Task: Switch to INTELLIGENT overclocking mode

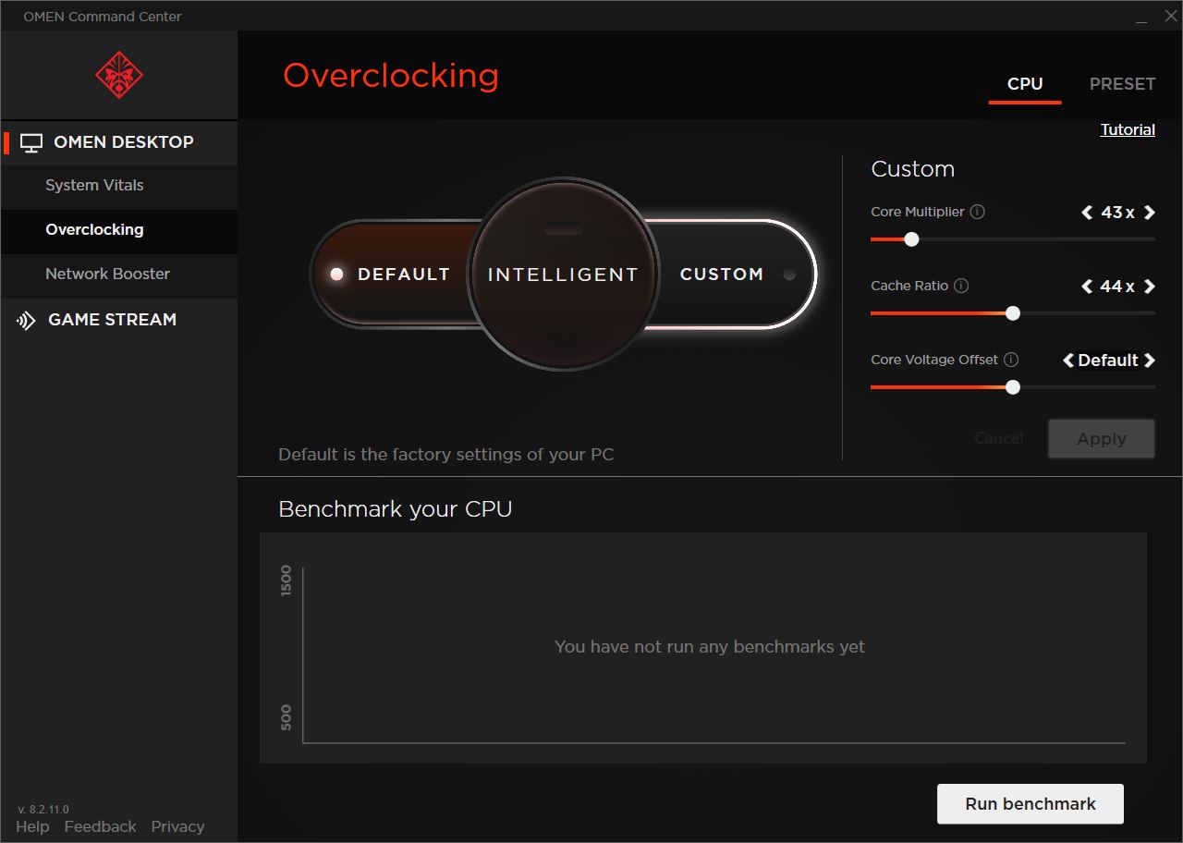Action: click(563, 275)
